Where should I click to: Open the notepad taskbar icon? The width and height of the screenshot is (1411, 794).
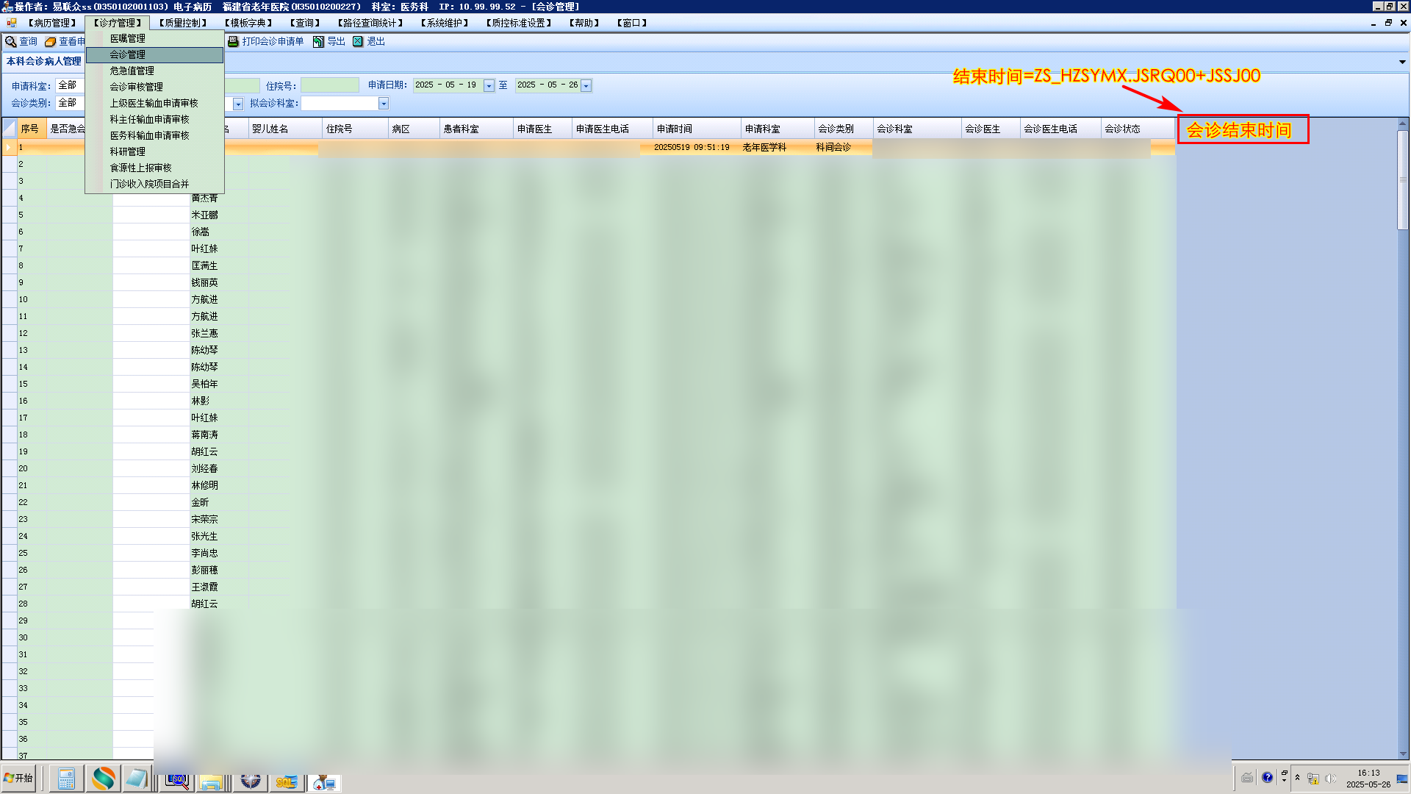[x=137, y=779]
